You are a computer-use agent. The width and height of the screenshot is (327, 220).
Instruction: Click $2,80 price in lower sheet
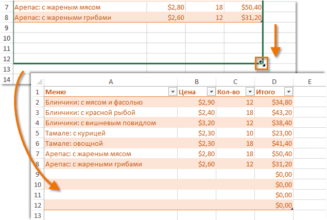coord(197,154)
